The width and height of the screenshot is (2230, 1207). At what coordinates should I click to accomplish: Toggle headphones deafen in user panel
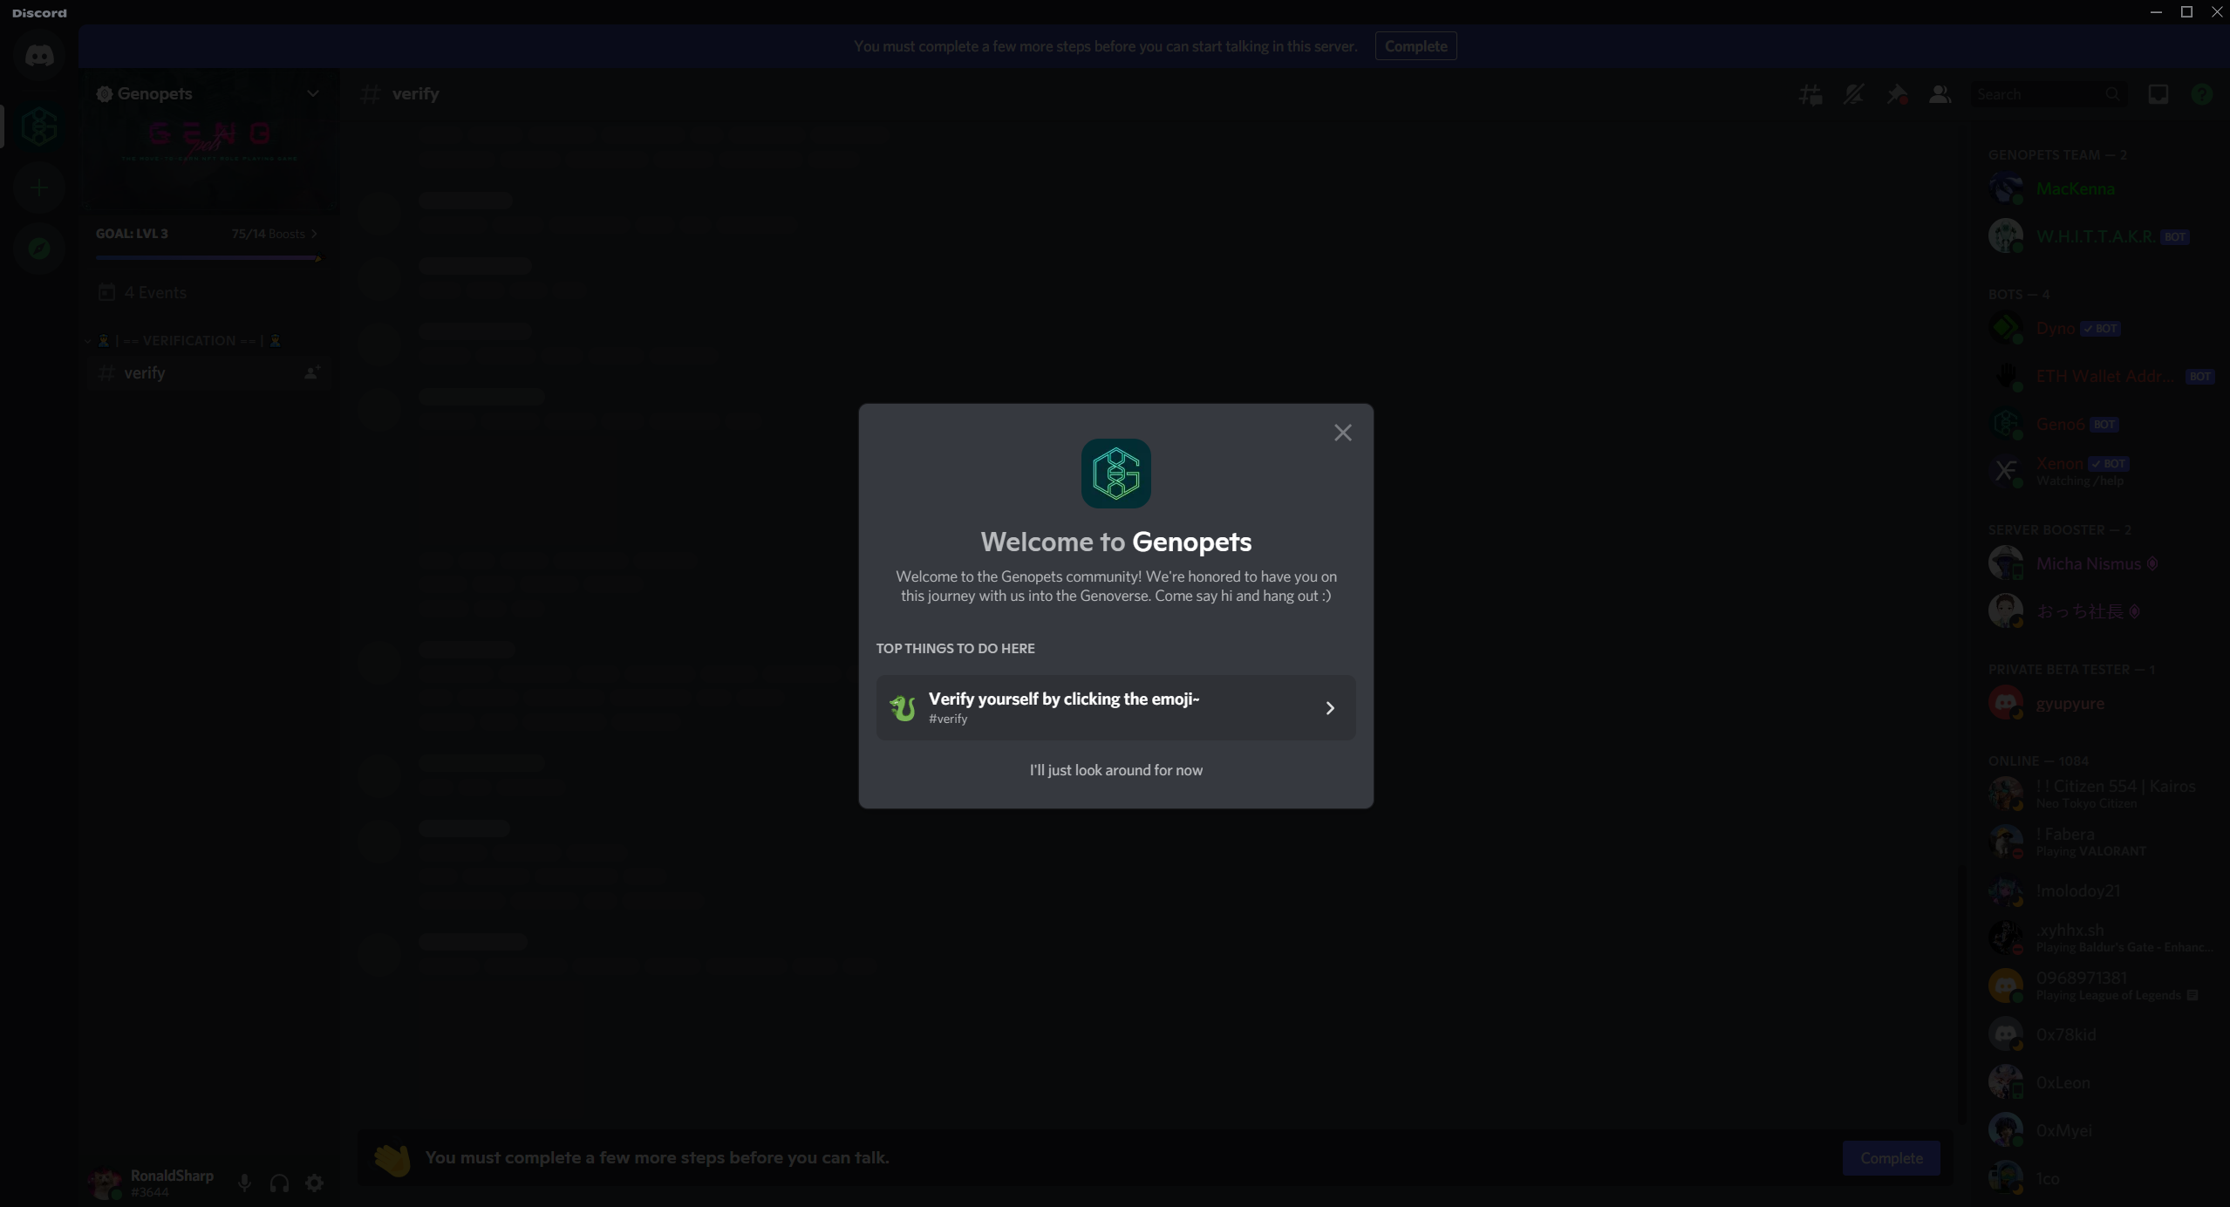[x=279, y=1183]
